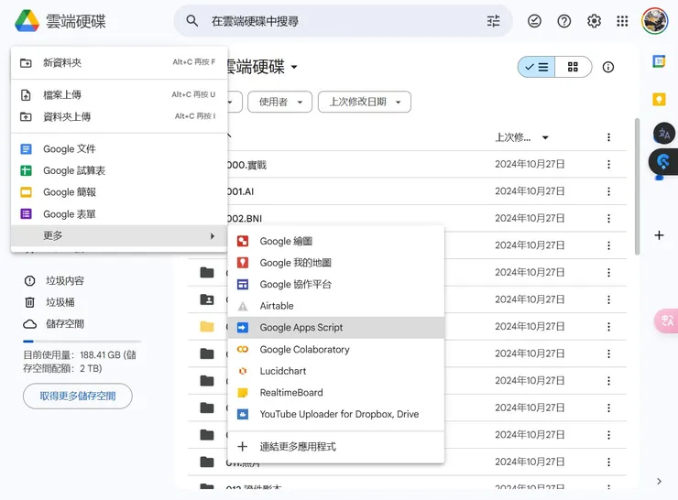The width and height of the screenshot is (678, 500).
Task: Click the plus icon to get add-ons
Action: click(x=659, y=235)
